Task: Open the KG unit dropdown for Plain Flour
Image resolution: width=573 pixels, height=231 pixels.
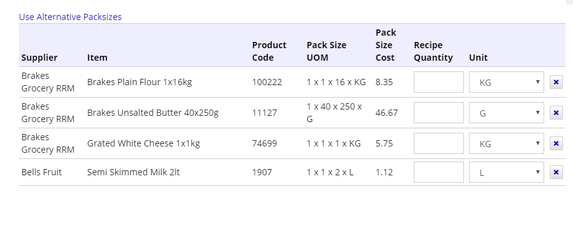Action: (x=507, y=82)
